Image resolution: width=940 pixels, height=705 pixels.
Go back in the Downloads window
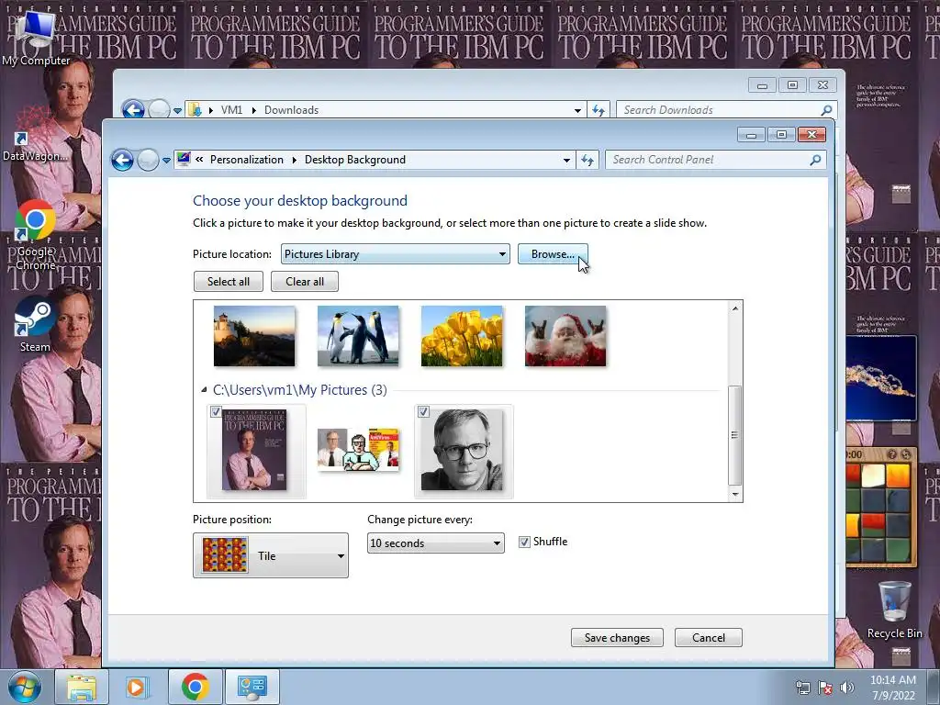click(x=133, y=110)
